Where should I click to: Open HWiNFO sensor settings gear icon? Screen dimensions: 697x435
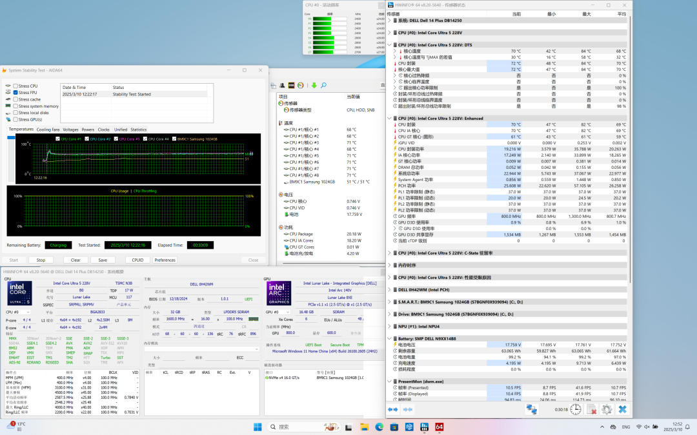click(607, 409)
